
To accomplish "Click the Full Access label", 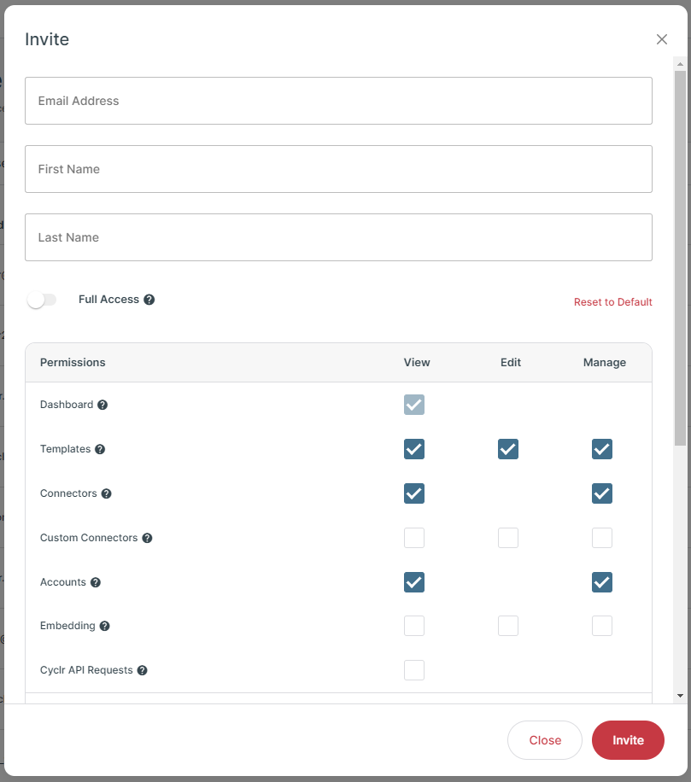I will (108, 300).
